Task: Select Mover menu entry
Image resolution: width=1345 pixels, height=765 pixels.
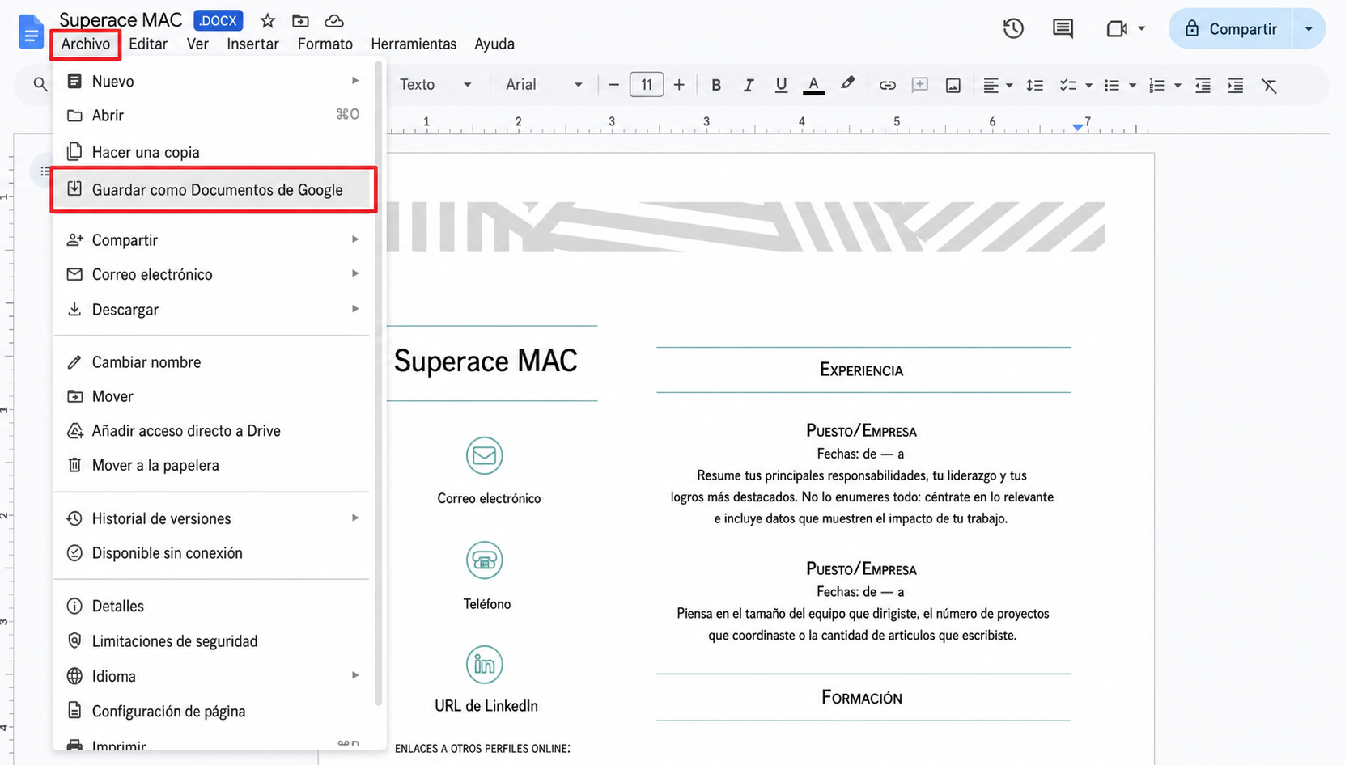Action: point(213,396)
